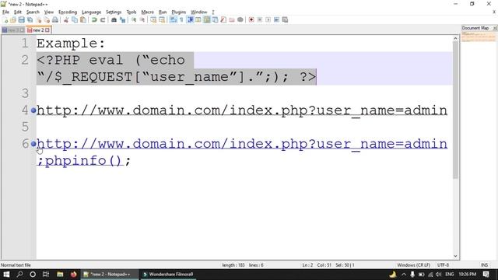The height and width of the screenshot is (280, 498).
Task: Open Replace dialog from toolbar icon
Action: tap(122, 19)
